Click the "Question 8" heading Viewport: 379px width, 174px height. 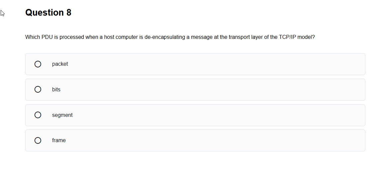(48, 13)
